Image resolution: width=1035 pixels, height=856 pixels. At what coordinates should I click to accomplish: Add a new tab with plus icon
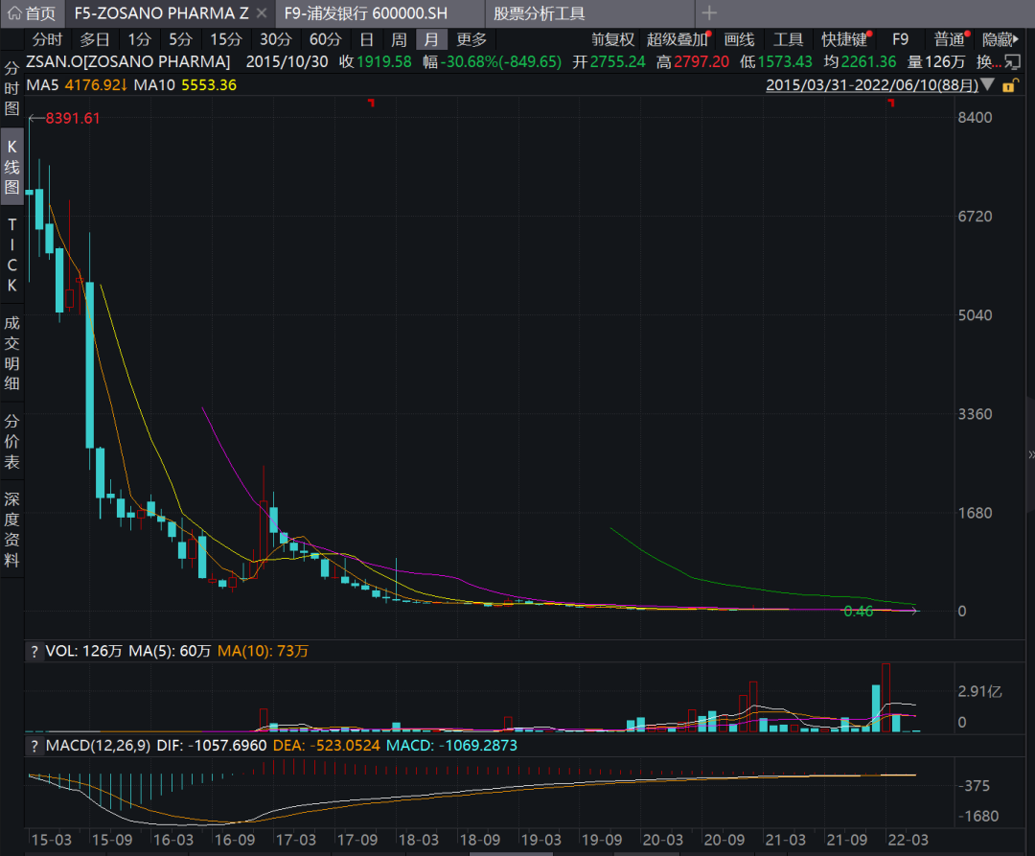709,13
